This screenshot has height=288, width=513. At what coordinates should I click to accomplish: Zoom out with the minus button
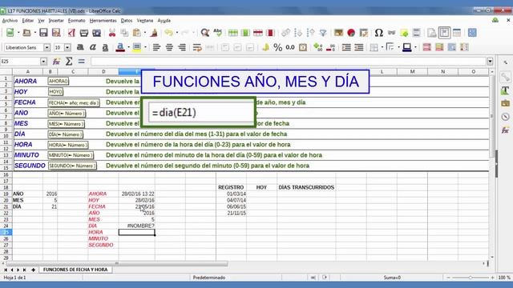(x=449, y=278)
